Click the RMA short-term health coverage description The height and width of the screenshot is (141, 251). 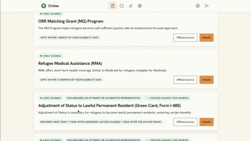(x=102, y=70)
